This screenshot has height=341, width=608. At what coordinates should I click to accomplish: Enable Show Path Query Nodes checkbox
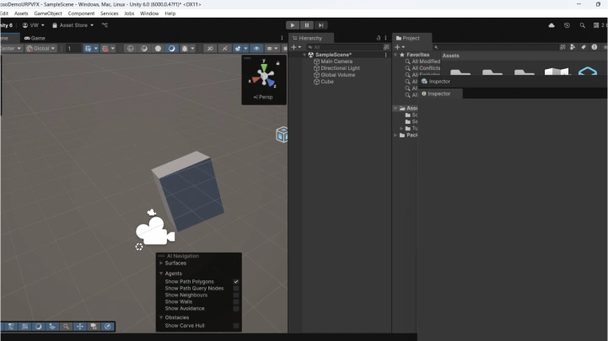(x=236, y=288)
